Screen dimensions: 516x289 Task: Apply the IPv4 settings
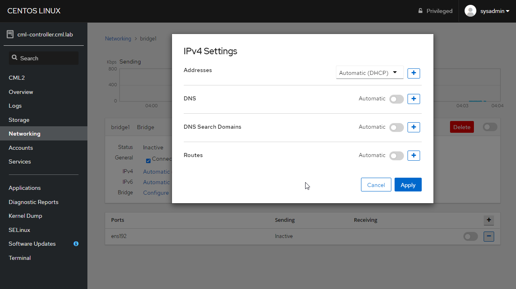(x=408, y=185)
